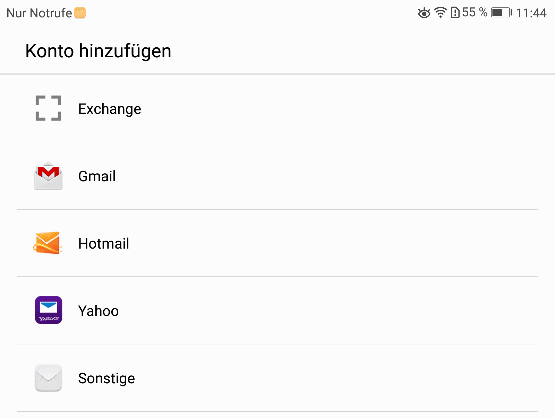Tap the Gmail envelope icon
The width and height of the screenshot is (555, 418).
coord(49,176)
